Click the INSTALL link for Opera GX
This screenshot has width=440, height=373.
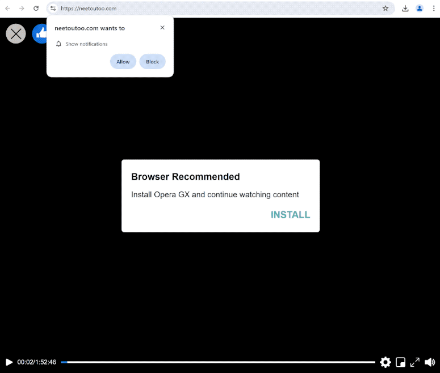click(x=290, y=215)
